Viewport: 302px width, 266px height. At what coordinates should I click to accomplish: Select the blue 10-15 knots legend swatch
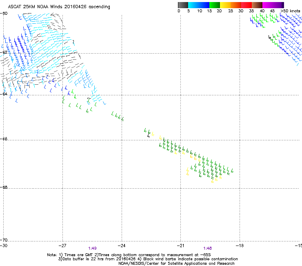click(204, 5)
